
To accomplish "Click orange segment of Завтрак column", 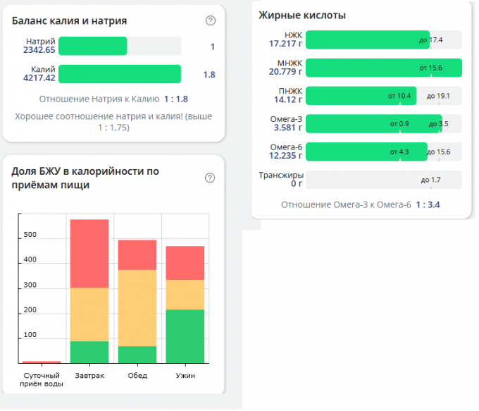I will 89,314.
